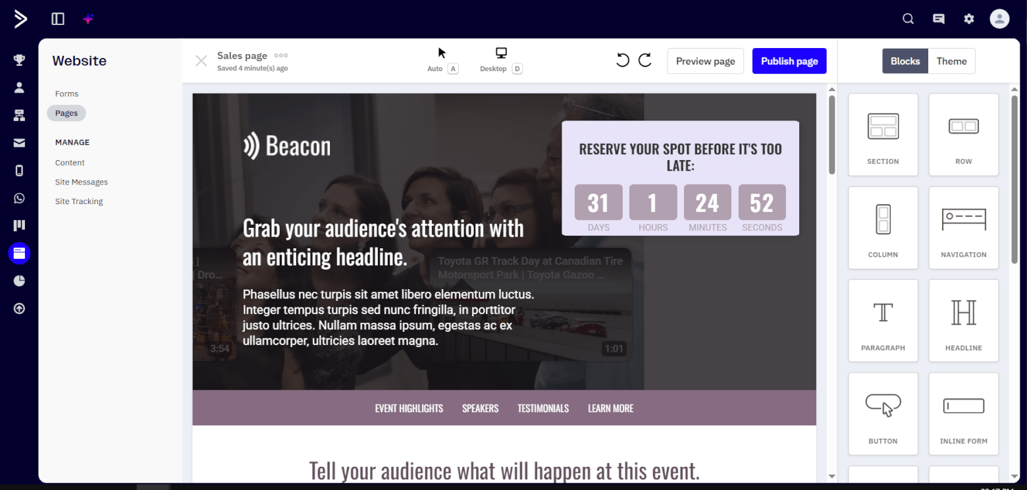
Task: Open the Contacts section
Action: click(x=19, y=86)
